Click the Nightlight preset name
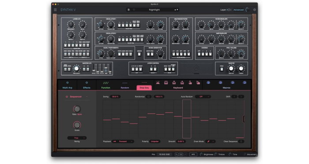This screenshot has width=309, height=164. [154, 10]
